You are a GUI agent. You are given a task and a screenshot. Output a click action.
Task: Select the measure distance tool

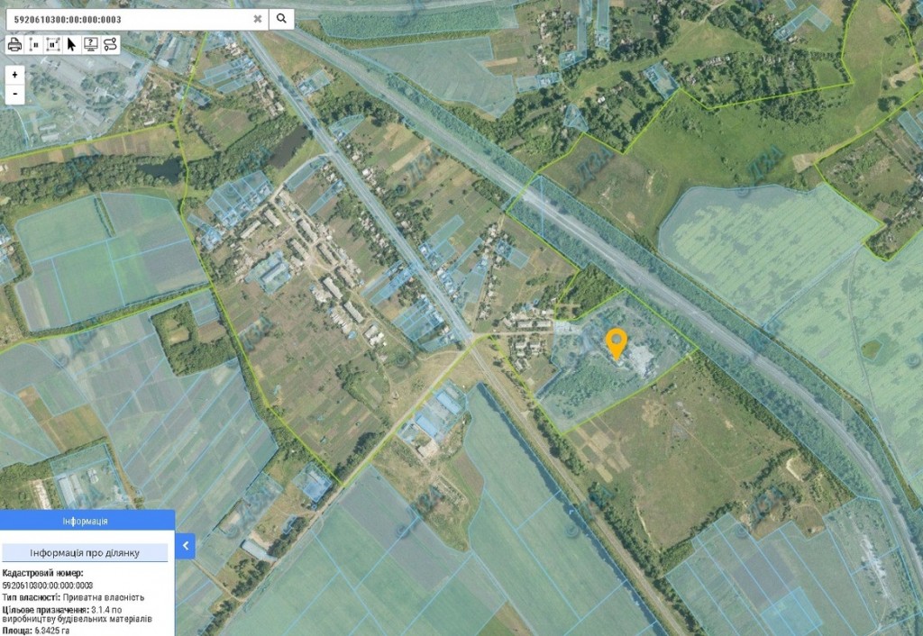tap(35, 43)
